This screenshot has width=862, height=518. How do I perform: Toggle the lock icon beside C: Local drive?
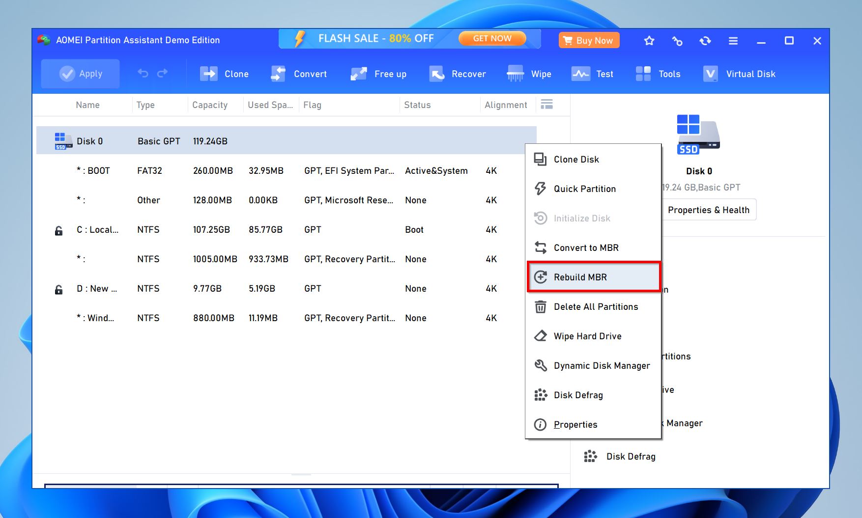(x=58, y=229)
